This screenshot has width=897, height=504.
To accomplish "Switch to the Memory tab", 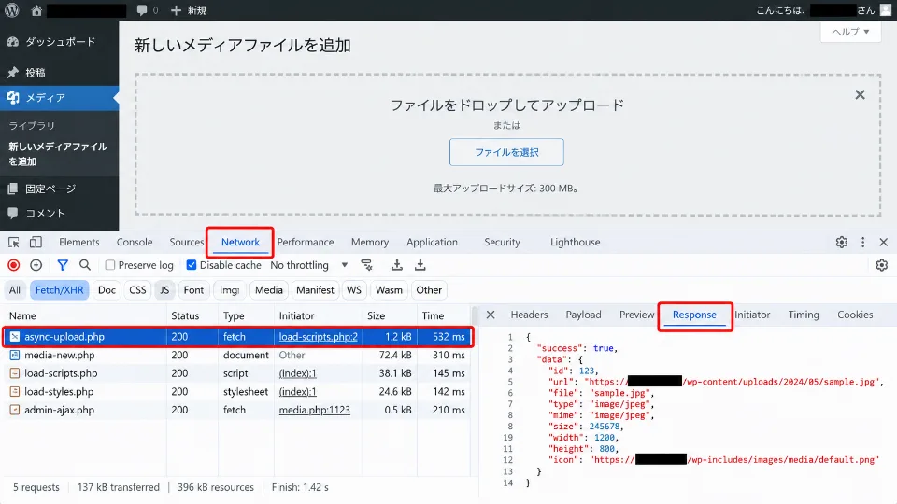I will pos(370,243).
